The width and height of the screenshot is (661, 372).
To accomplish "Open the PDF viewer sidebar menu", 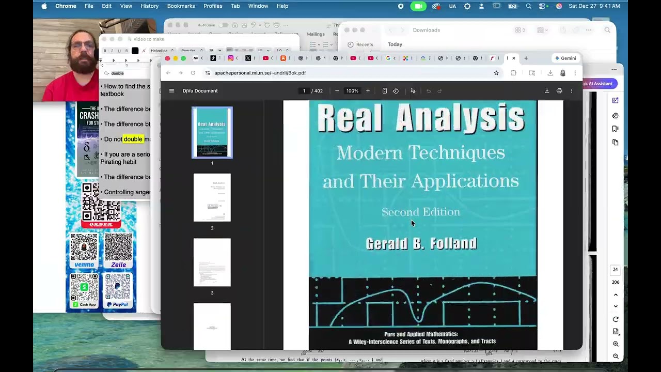I will click(x=171, y=91).
